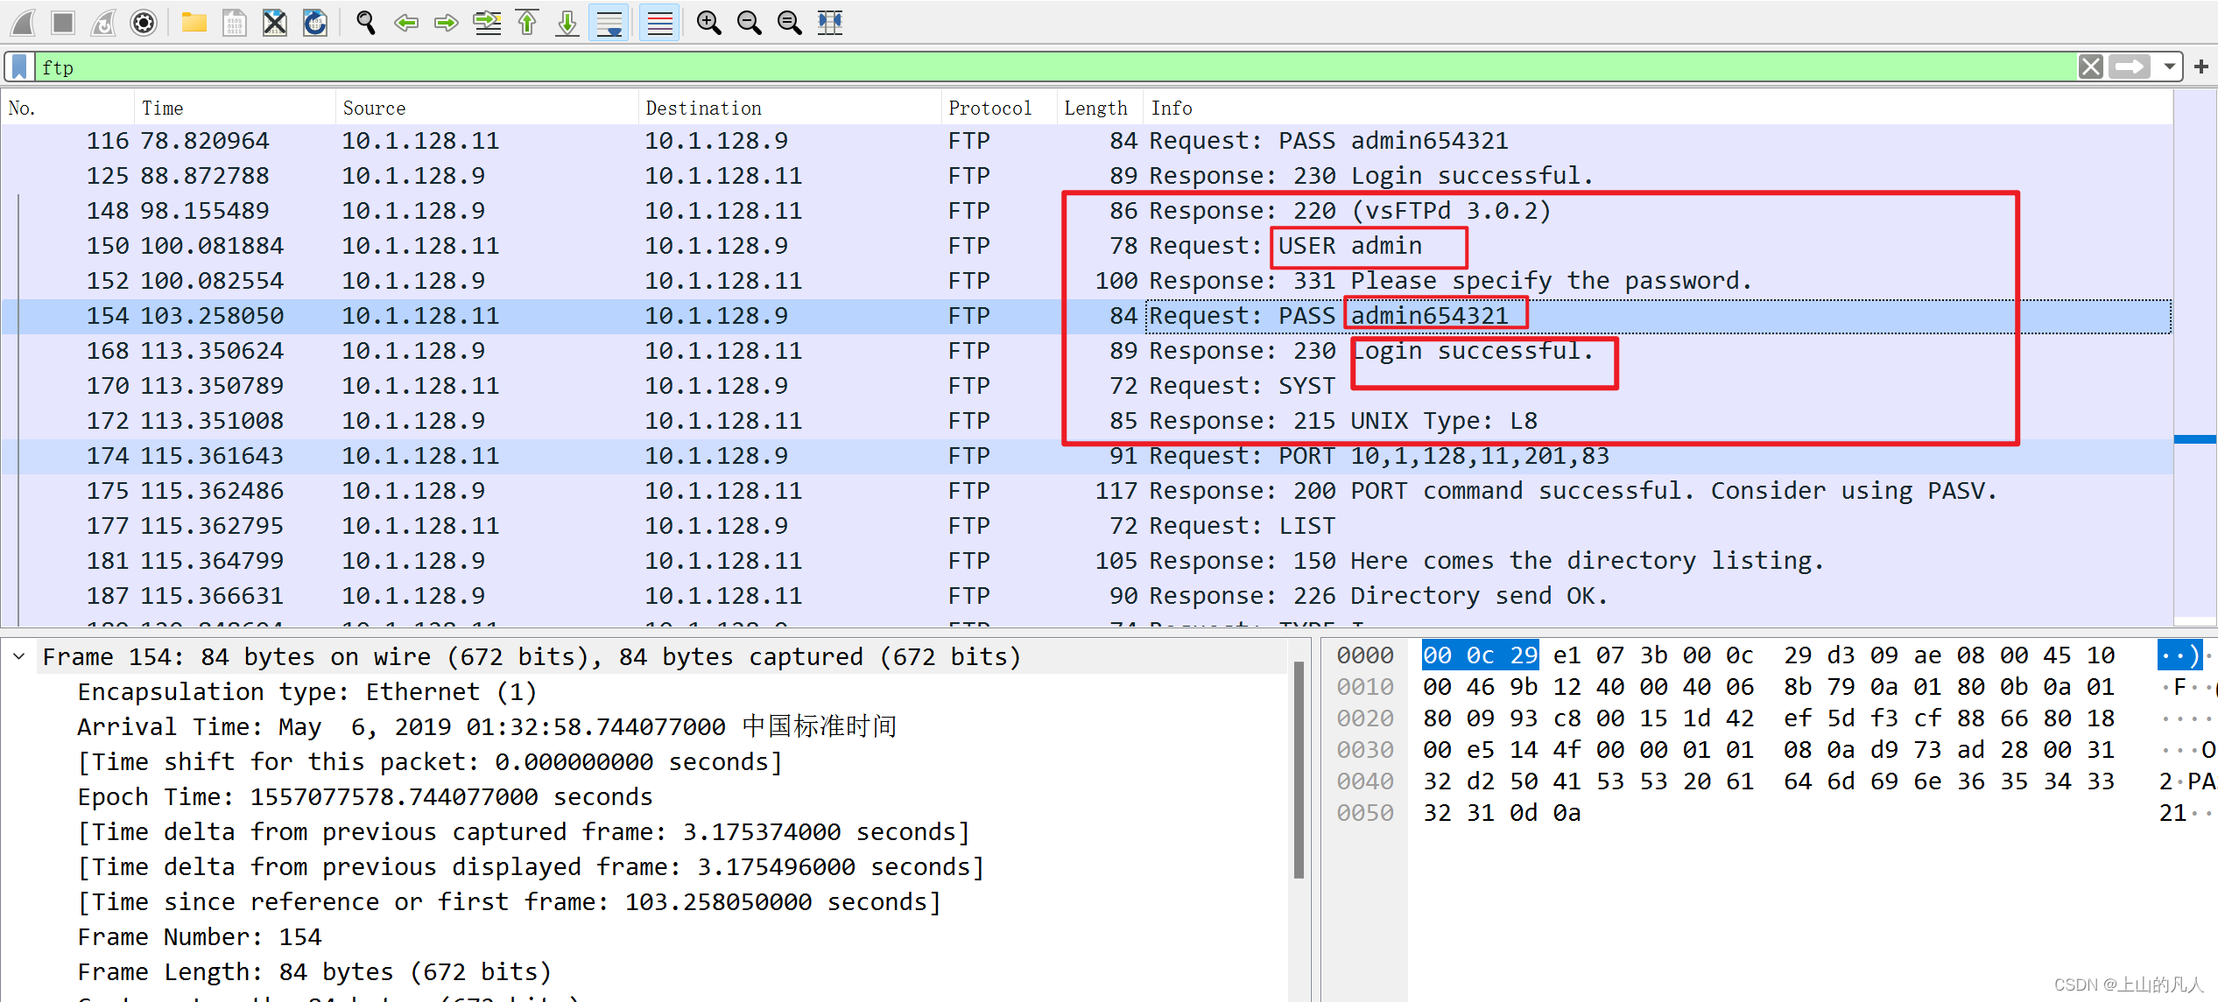Screen dimensions: 2218x1002
Task: Select packet 187 Directory send OK
Action: pos(1086,596)
